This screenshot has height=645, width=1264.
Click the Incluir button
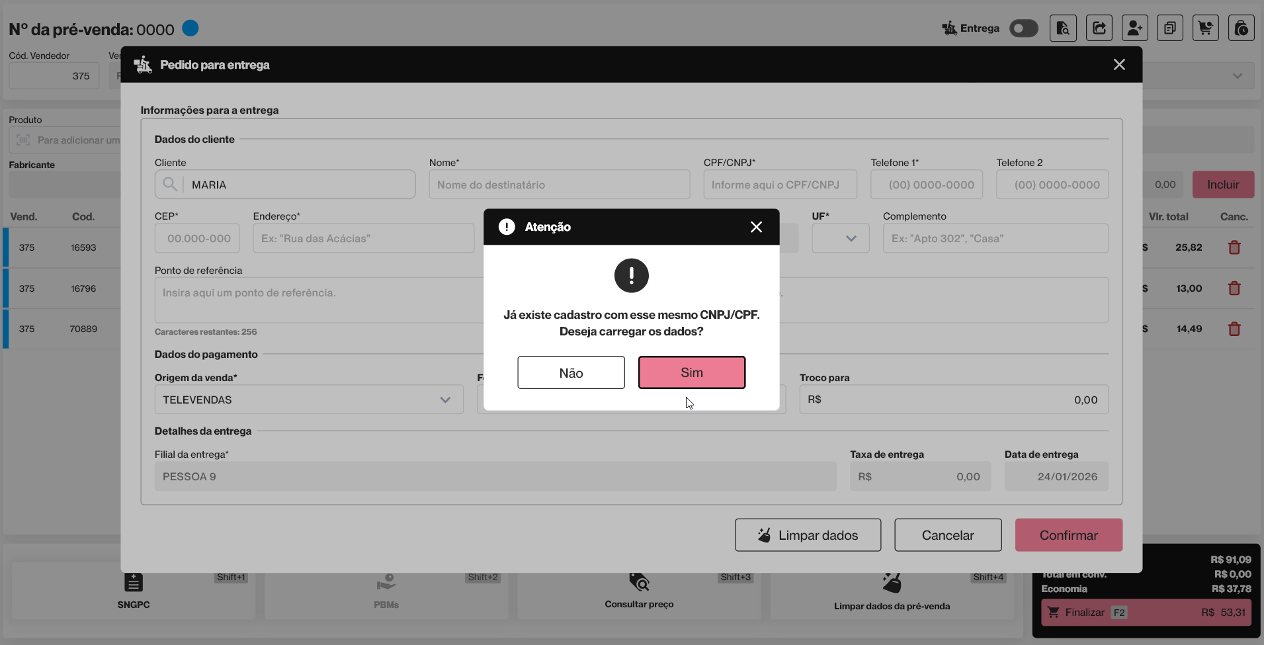[1223, 185]
